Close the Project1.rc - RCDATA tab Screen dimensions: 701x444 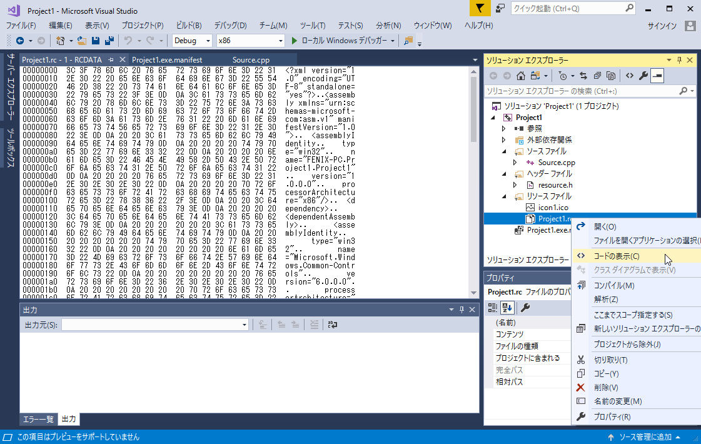tap(122, 59)
